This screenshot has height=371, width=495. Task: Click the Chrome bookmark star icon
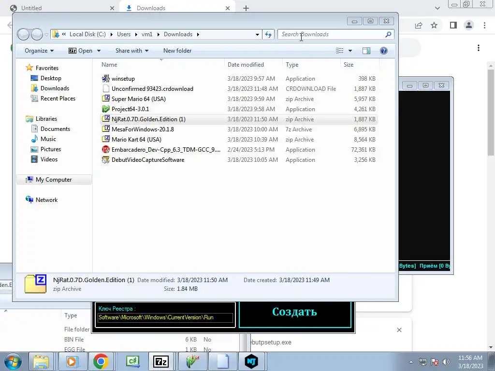[x=435, y=25]
